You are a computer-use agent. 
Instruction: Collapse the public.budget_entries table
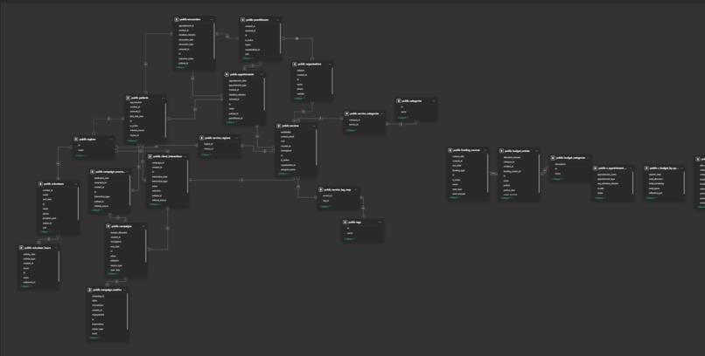[x=506, y=198]
